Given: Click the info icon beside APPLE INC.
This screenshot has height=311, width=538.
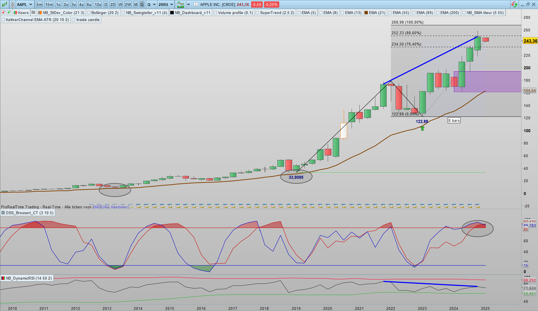Looking at the screenshot, I should click(x=196, y=4).
